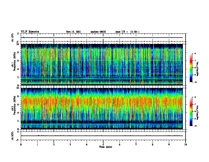
Task: Click time axis tick label '0'
Action: (21, 145)
